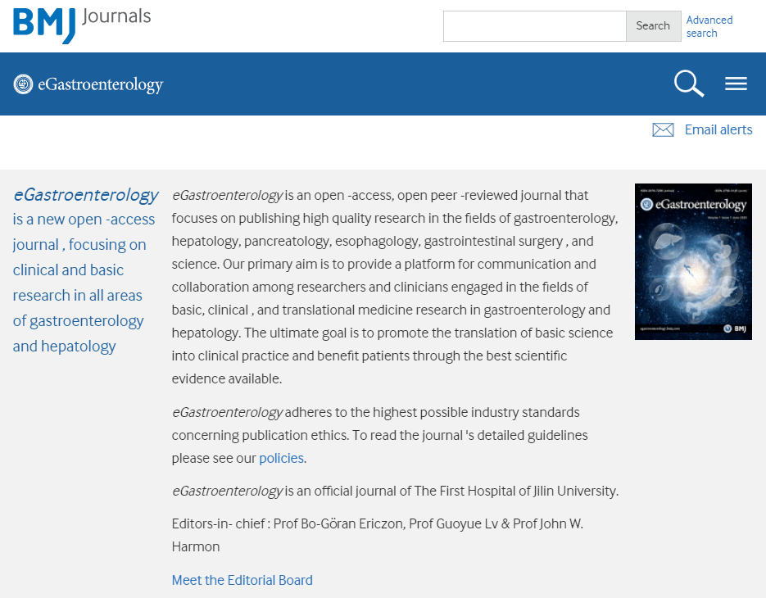Click the Journals text beside the BMJ logo
Viewport: 766px width, 598px height.
click(x=116, y=16)
